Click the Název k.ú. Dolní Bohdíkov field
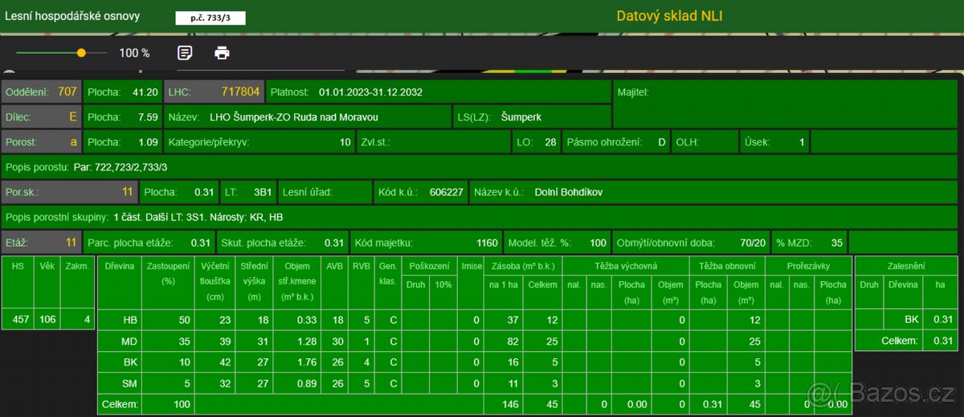The image size is (964, 417). 538,193
